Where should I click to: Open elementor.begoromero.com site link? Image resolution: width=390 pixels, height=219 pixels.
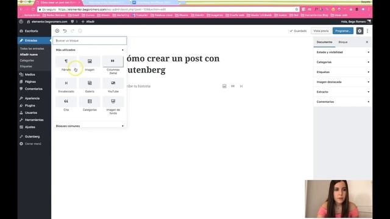click(x=47, y=22)
